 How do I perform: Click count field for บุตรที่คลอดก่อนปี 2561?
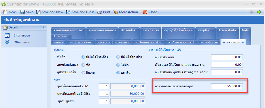[x=104, y=86]
